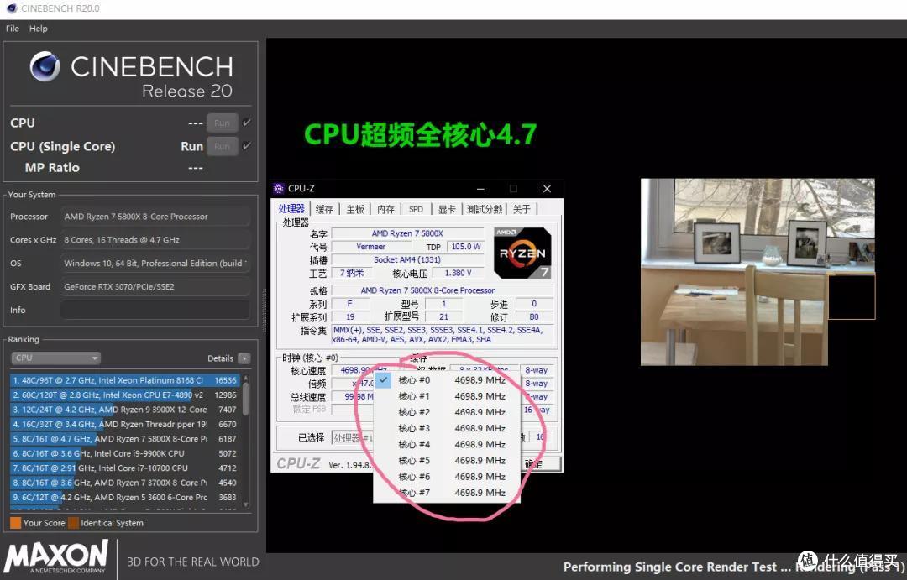907x580 pixels.
Task: Select 核心 #0 in core clock menu
Action: pos(447,380)
